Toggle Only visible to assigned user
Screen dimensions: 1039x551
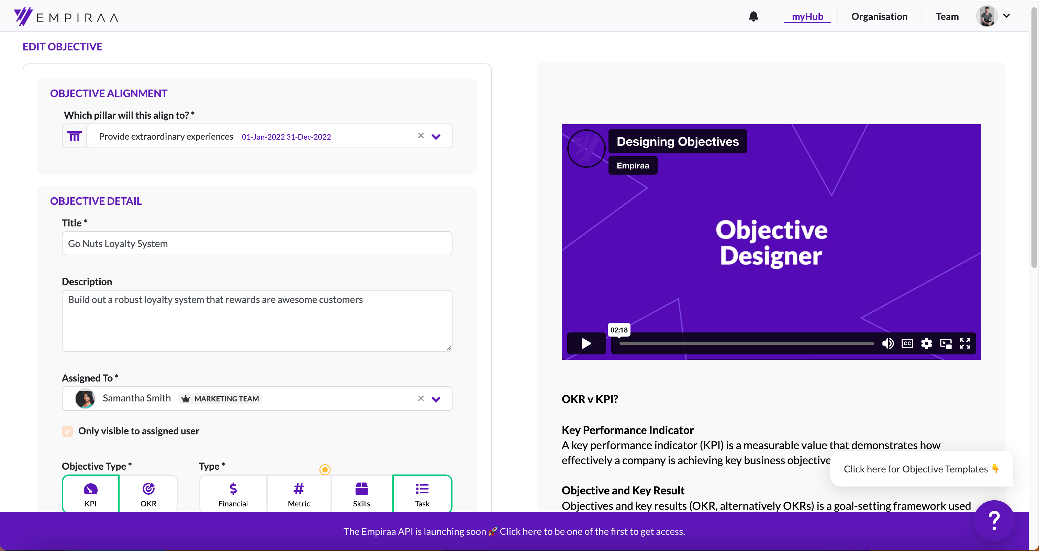(67, 431)
